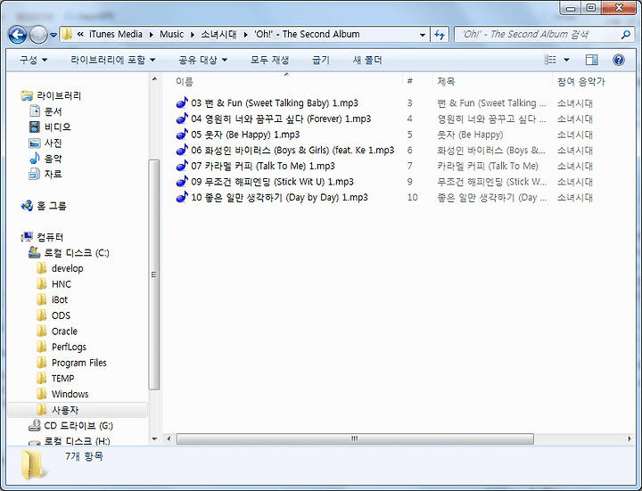Click navigation pane scroll up arrow
The height and width of the screenshot is (491, 642).
154,79
